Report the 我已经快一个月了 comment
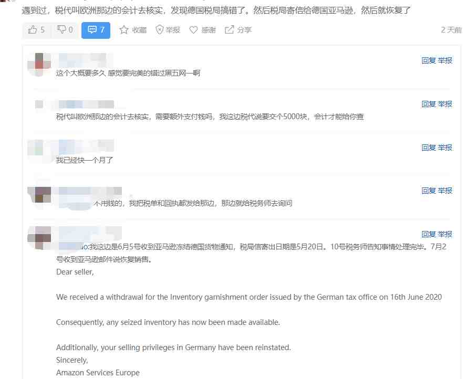 click(x=445, y=148)
